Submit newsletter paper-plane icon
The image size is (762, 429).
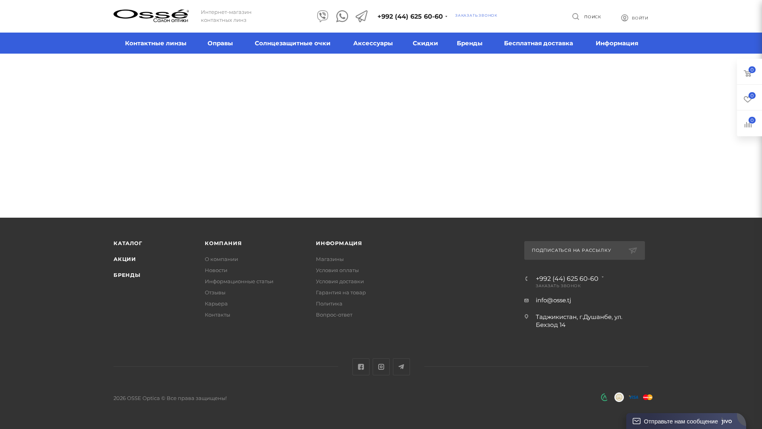point(633,251)
